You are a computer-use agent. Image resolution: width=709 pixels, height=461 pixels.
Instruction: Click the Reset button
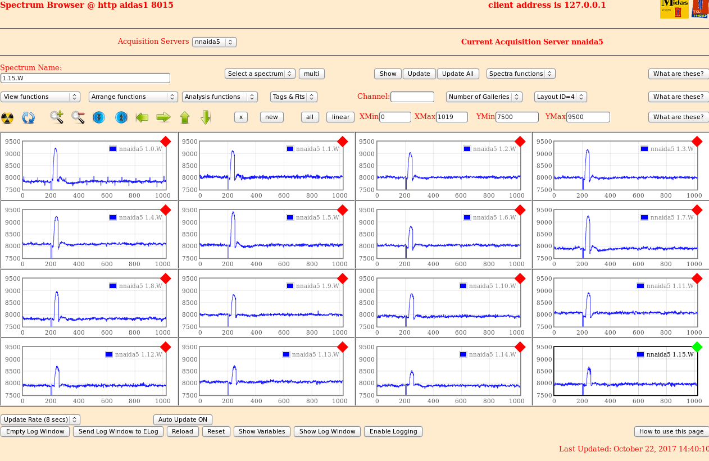216,431
